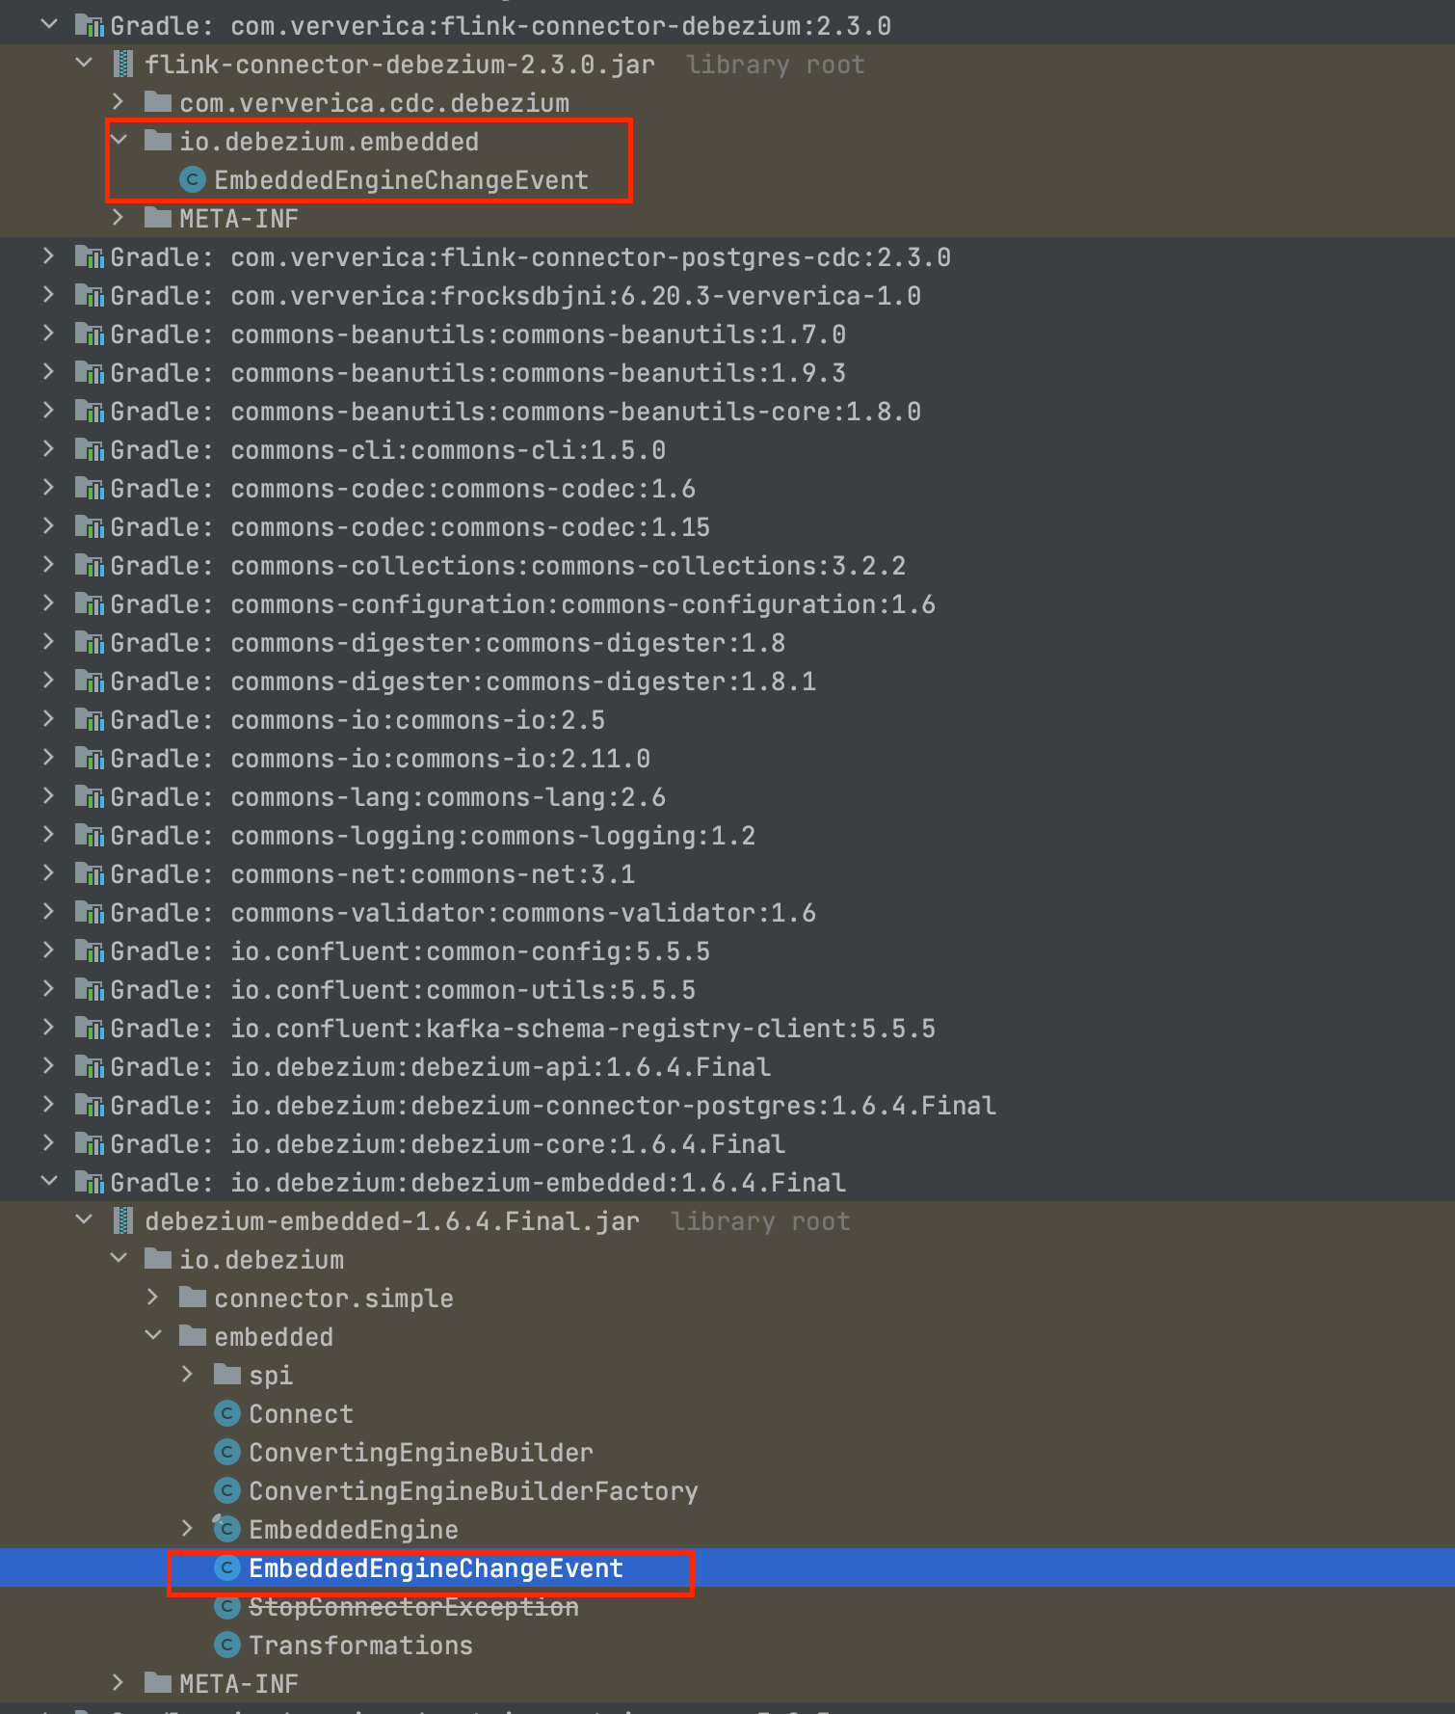Image resolution: width=1455 pixels, height=1714 pixels.
Task: Click library icon of commons-beanutils:1.7.0
Action: pyautogui.click(x=90, y=335)
